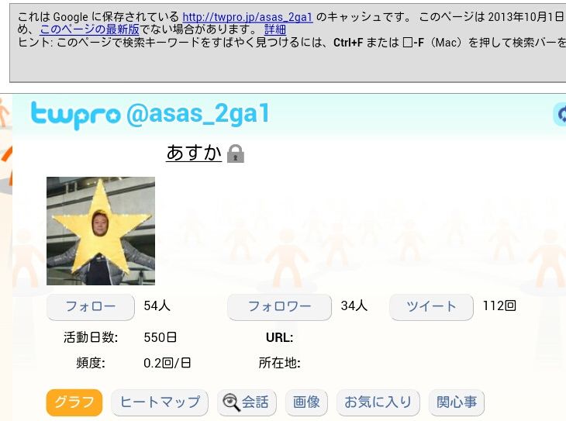Image resolution: width=566 pixels, height=421 pixels.
Task: Click the 550日 activity days value
Action: [160, 337]
